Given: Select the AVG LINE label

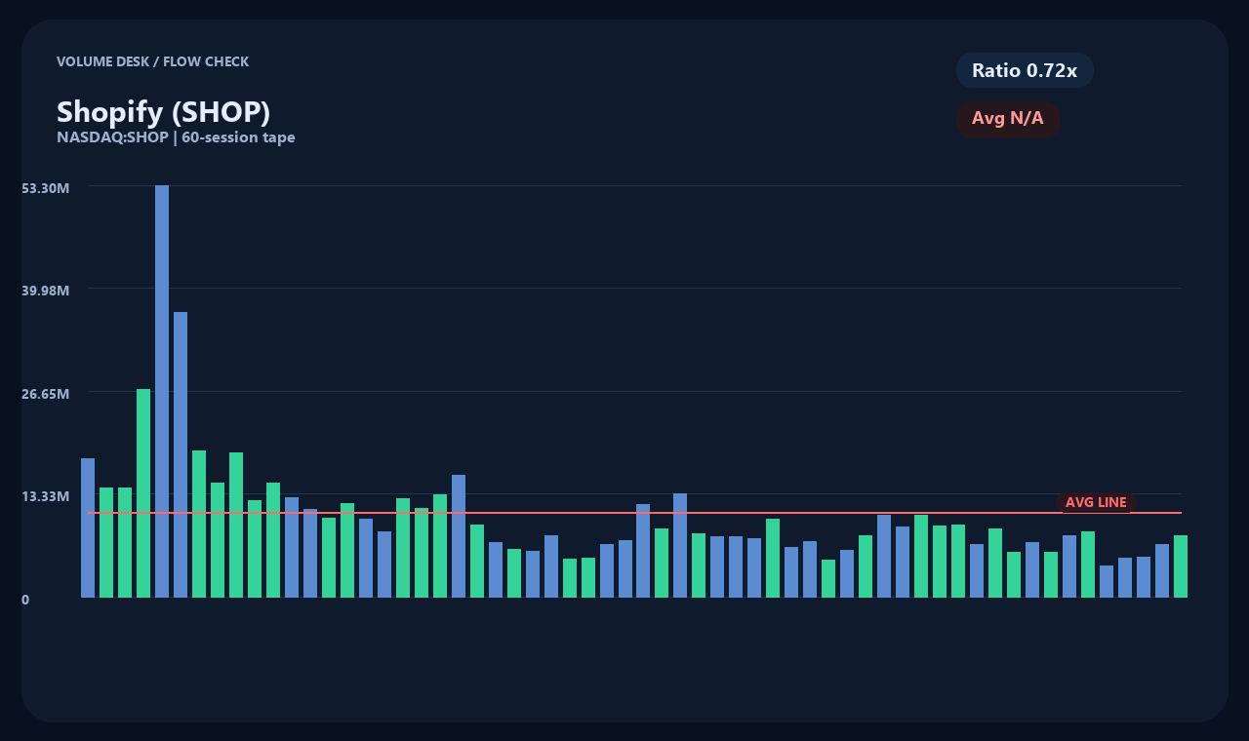Looking at the screenshot, I should pyautogui.click(x=1096, y=502).
